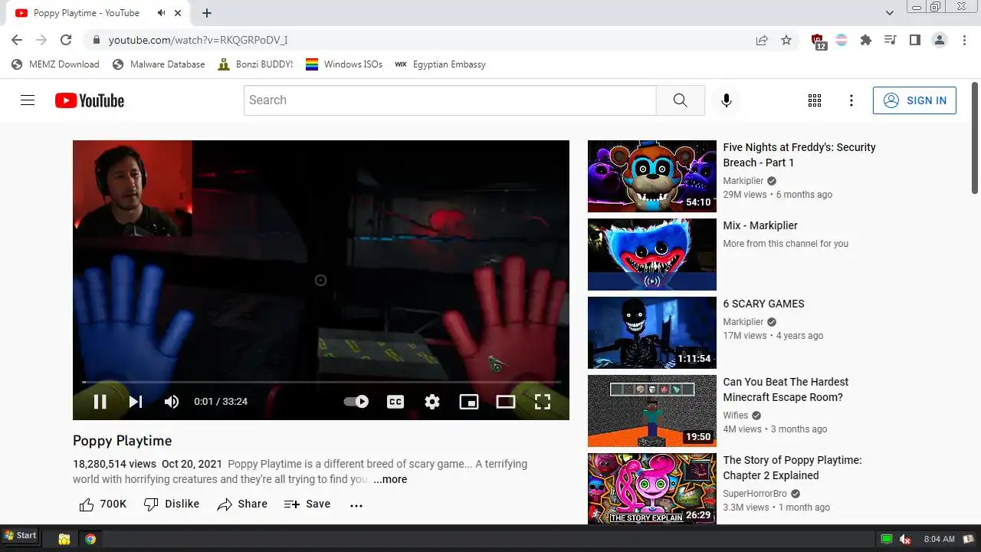
Task: Open Five Nights at Freddy's thumbnail
Action: click(652, 176)
